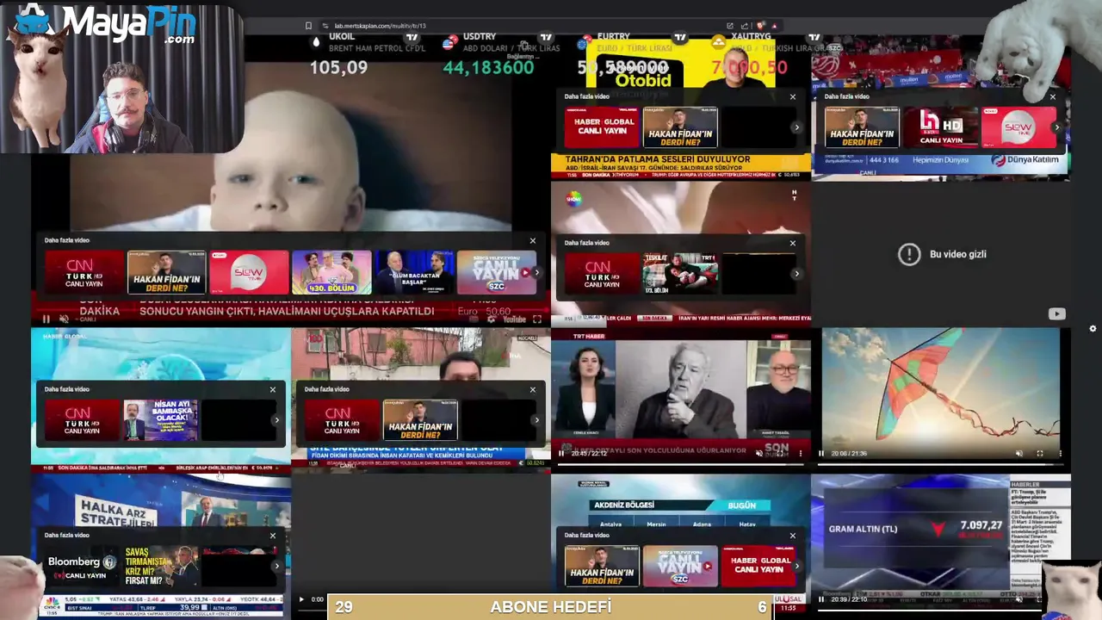Open Haber Global thumbnail over Otobid video
The image size is (1102, 620).
click(x=601, y=127)
